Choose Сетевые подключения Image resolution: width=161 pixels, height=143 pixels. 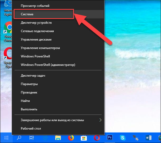click(58, 31)
